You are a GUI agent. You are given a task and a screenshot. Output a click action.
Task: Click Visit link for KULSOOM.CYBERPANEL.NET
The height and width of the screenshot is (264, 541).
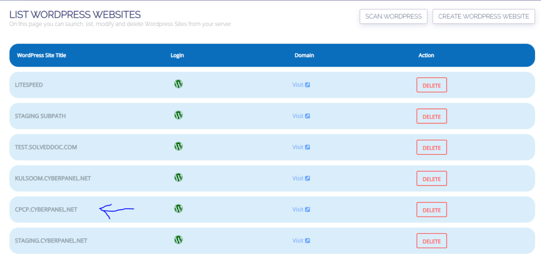pos(301,178)
